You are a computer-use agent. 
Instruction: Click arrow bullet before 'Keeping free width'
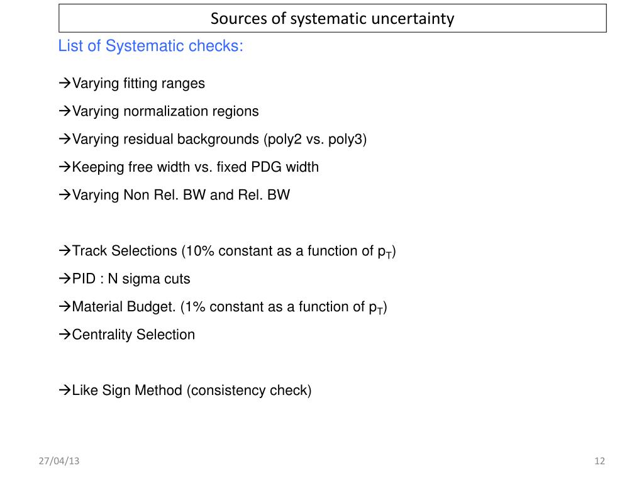tap(65, 167)
